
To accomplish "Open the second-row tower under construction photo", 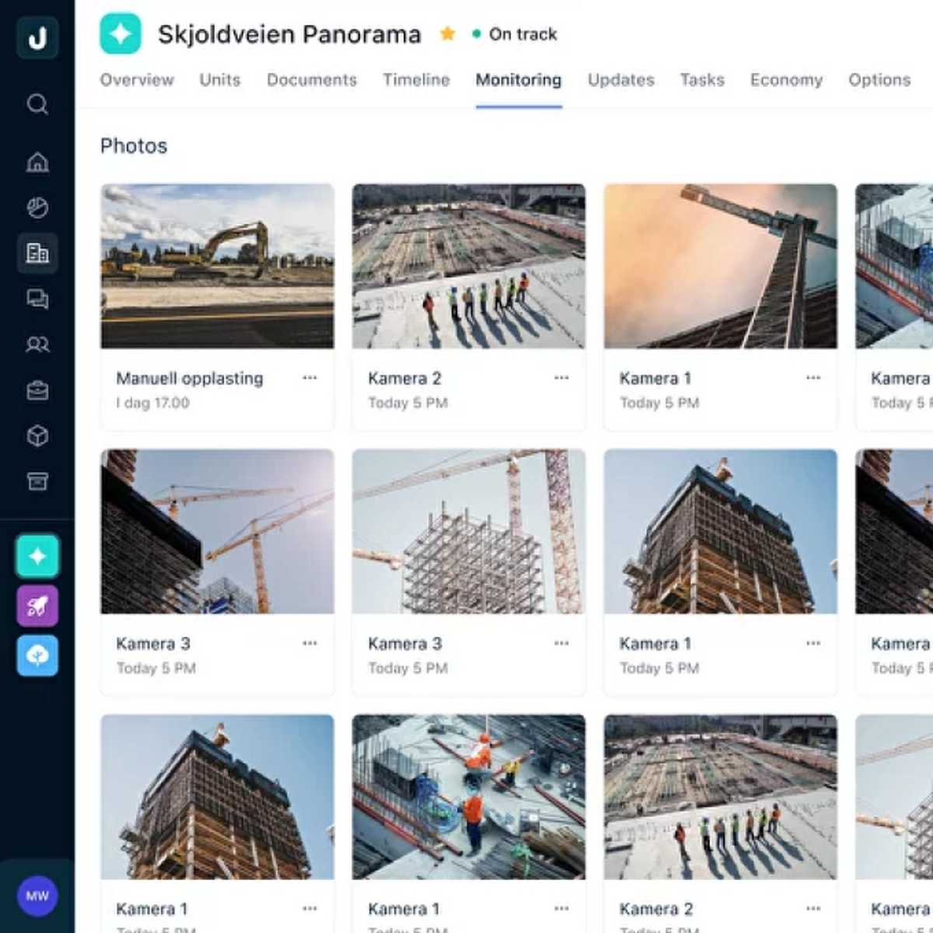I will (721, 532).
